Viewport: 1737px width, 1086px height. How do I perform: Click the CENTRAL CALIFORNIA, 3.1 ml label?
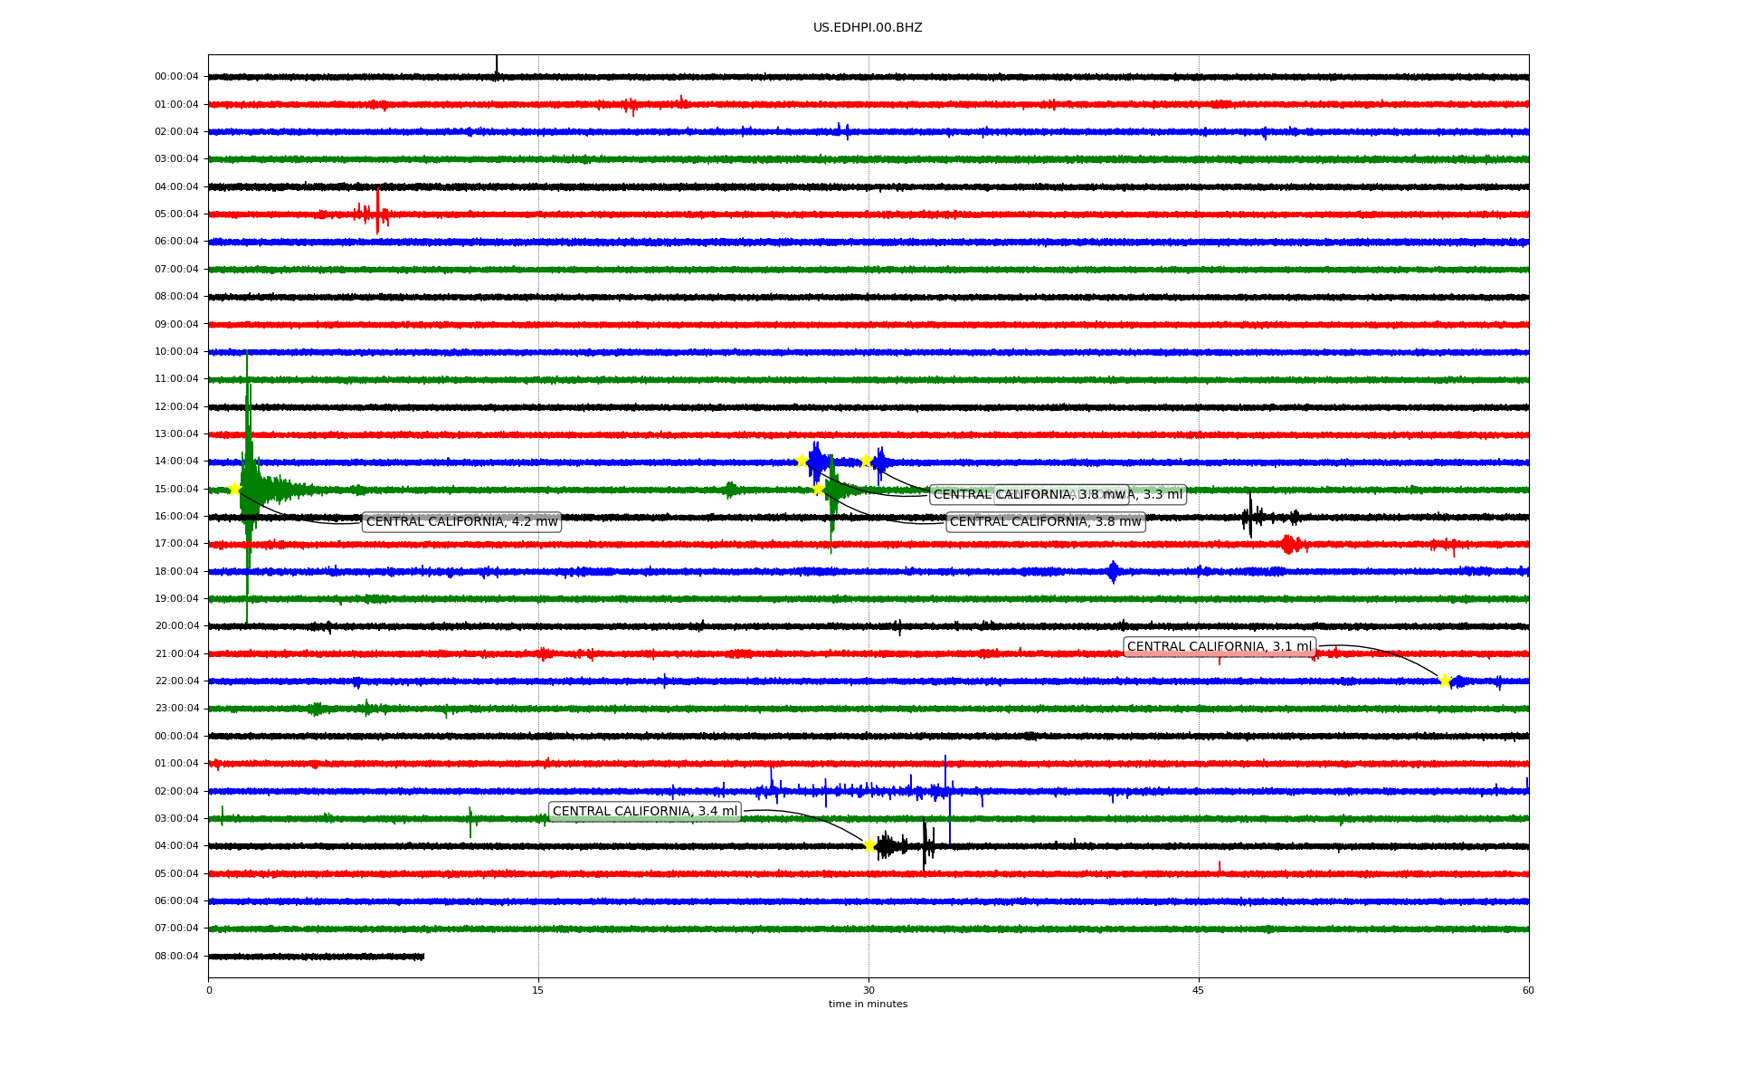[1219, 647]
